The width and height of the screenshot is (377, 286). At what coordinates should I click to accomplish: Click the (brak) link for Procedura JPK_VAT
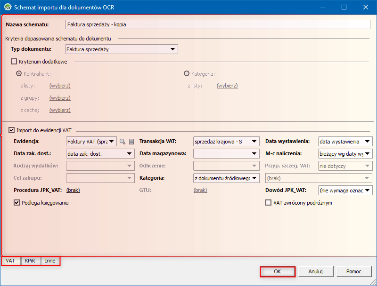click(73, 190)
